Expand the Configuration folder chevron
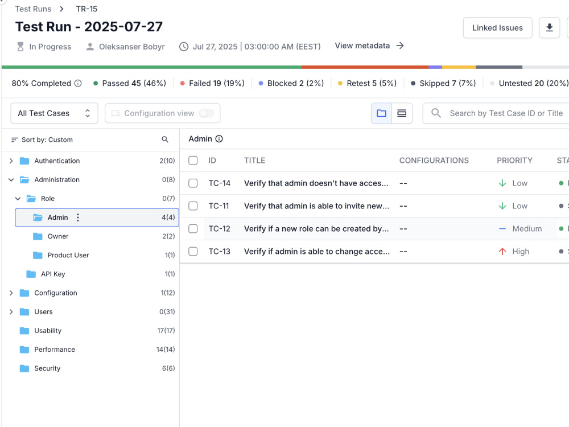This screenshot has height=427, width=569. [11, 293]
